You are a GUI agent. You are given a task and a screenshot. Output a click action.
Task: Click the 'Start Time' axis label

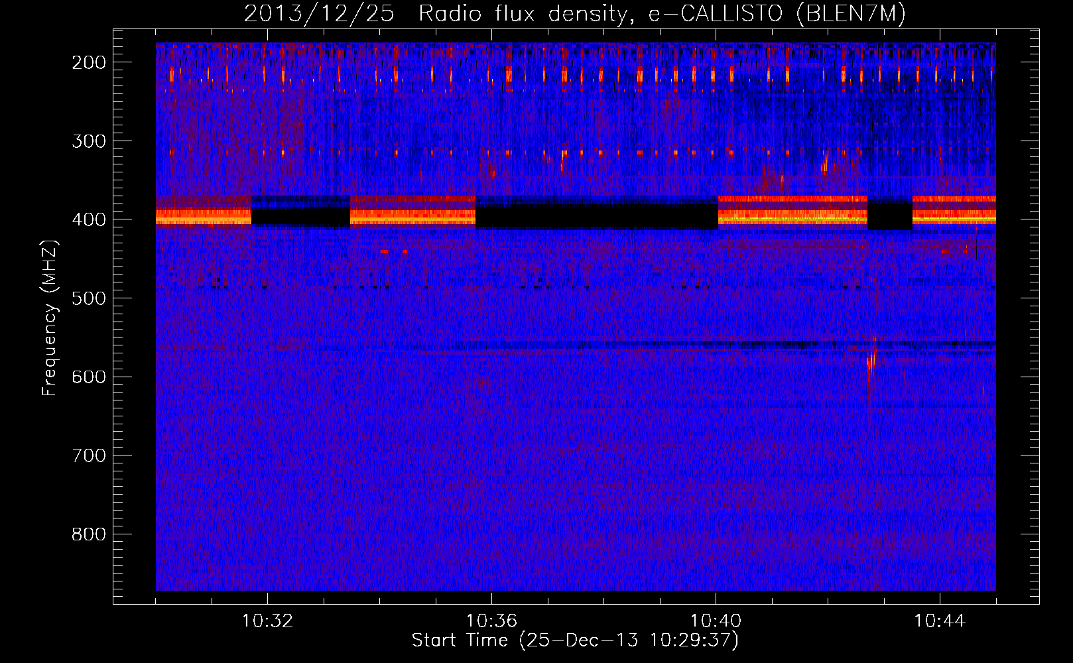(x=575, y=640)
